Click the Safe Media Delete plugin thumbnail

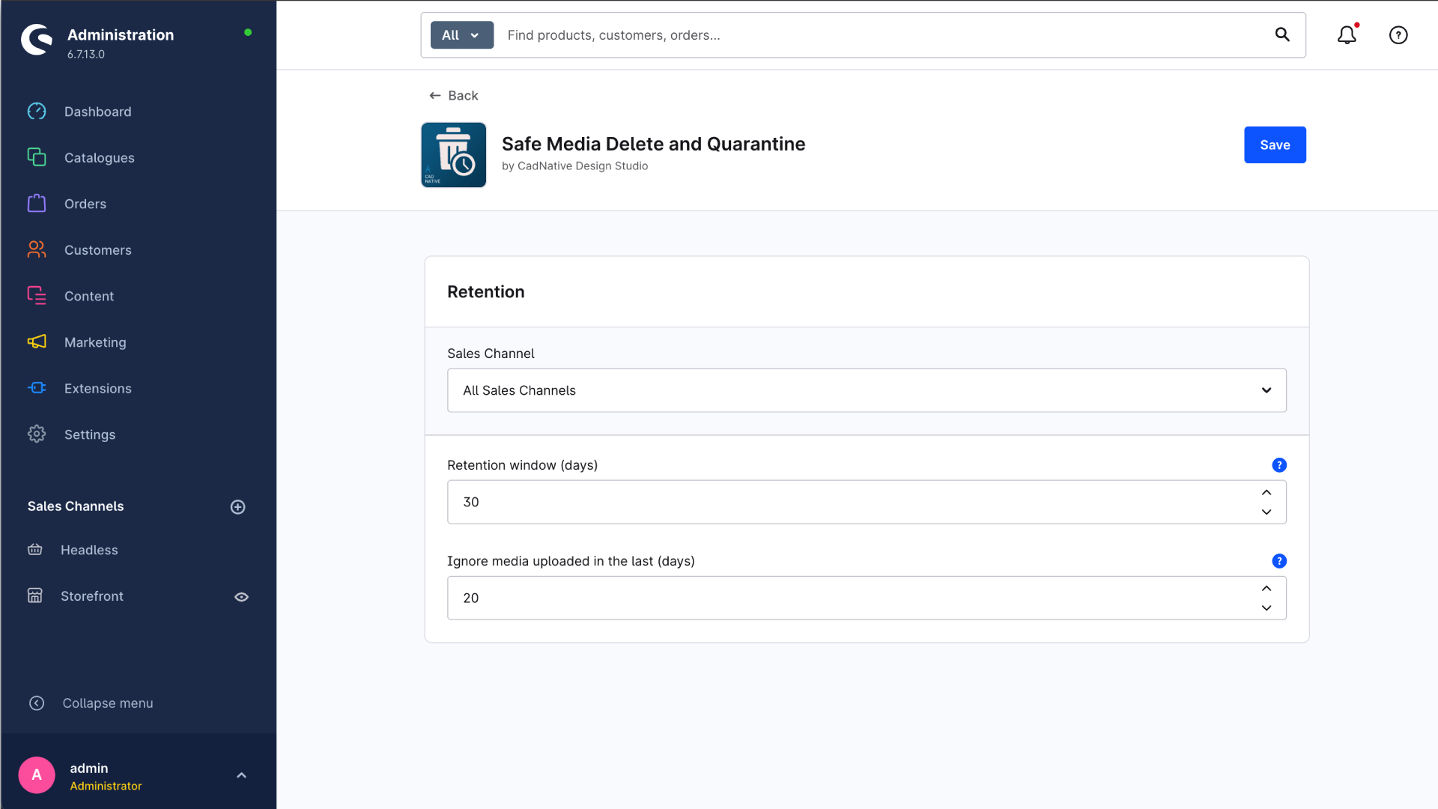click(x=454, y=155)
